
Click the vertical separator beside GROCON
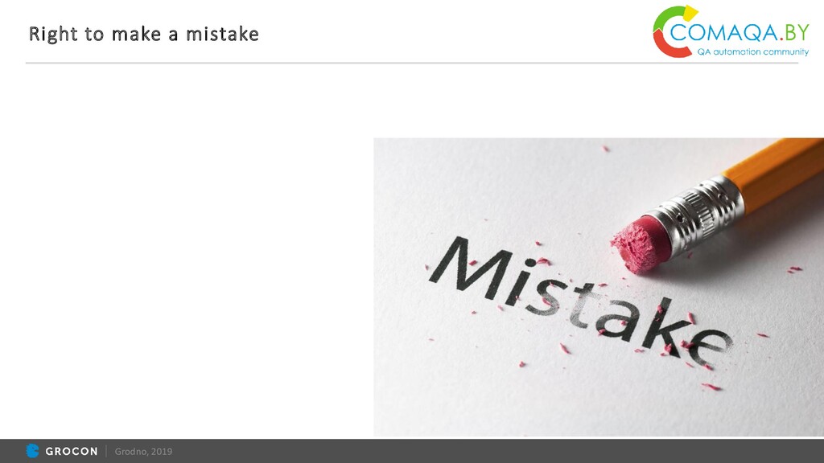coord(106,451)
